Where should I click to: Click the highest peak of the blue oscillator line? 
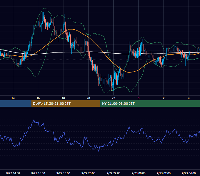coord(34,120)
